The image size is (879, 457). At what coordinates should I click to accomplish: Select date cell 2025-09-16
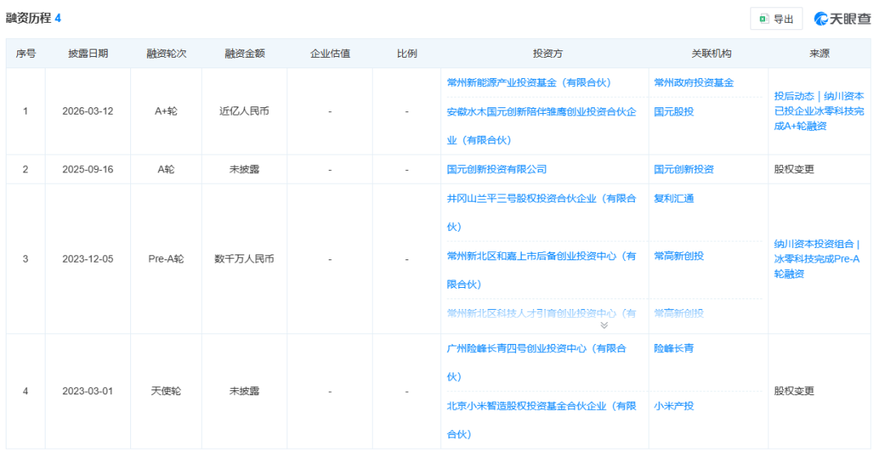88,169
